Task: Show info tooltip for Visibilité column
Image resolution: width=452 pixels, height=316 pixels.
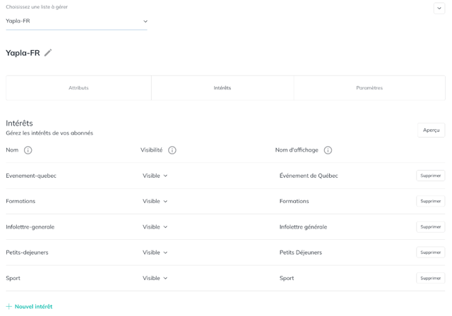Action: coord(172,150)
